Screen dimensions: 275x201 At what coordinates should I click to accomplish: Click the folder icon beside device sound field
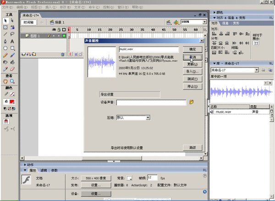[x=192, y=102]
